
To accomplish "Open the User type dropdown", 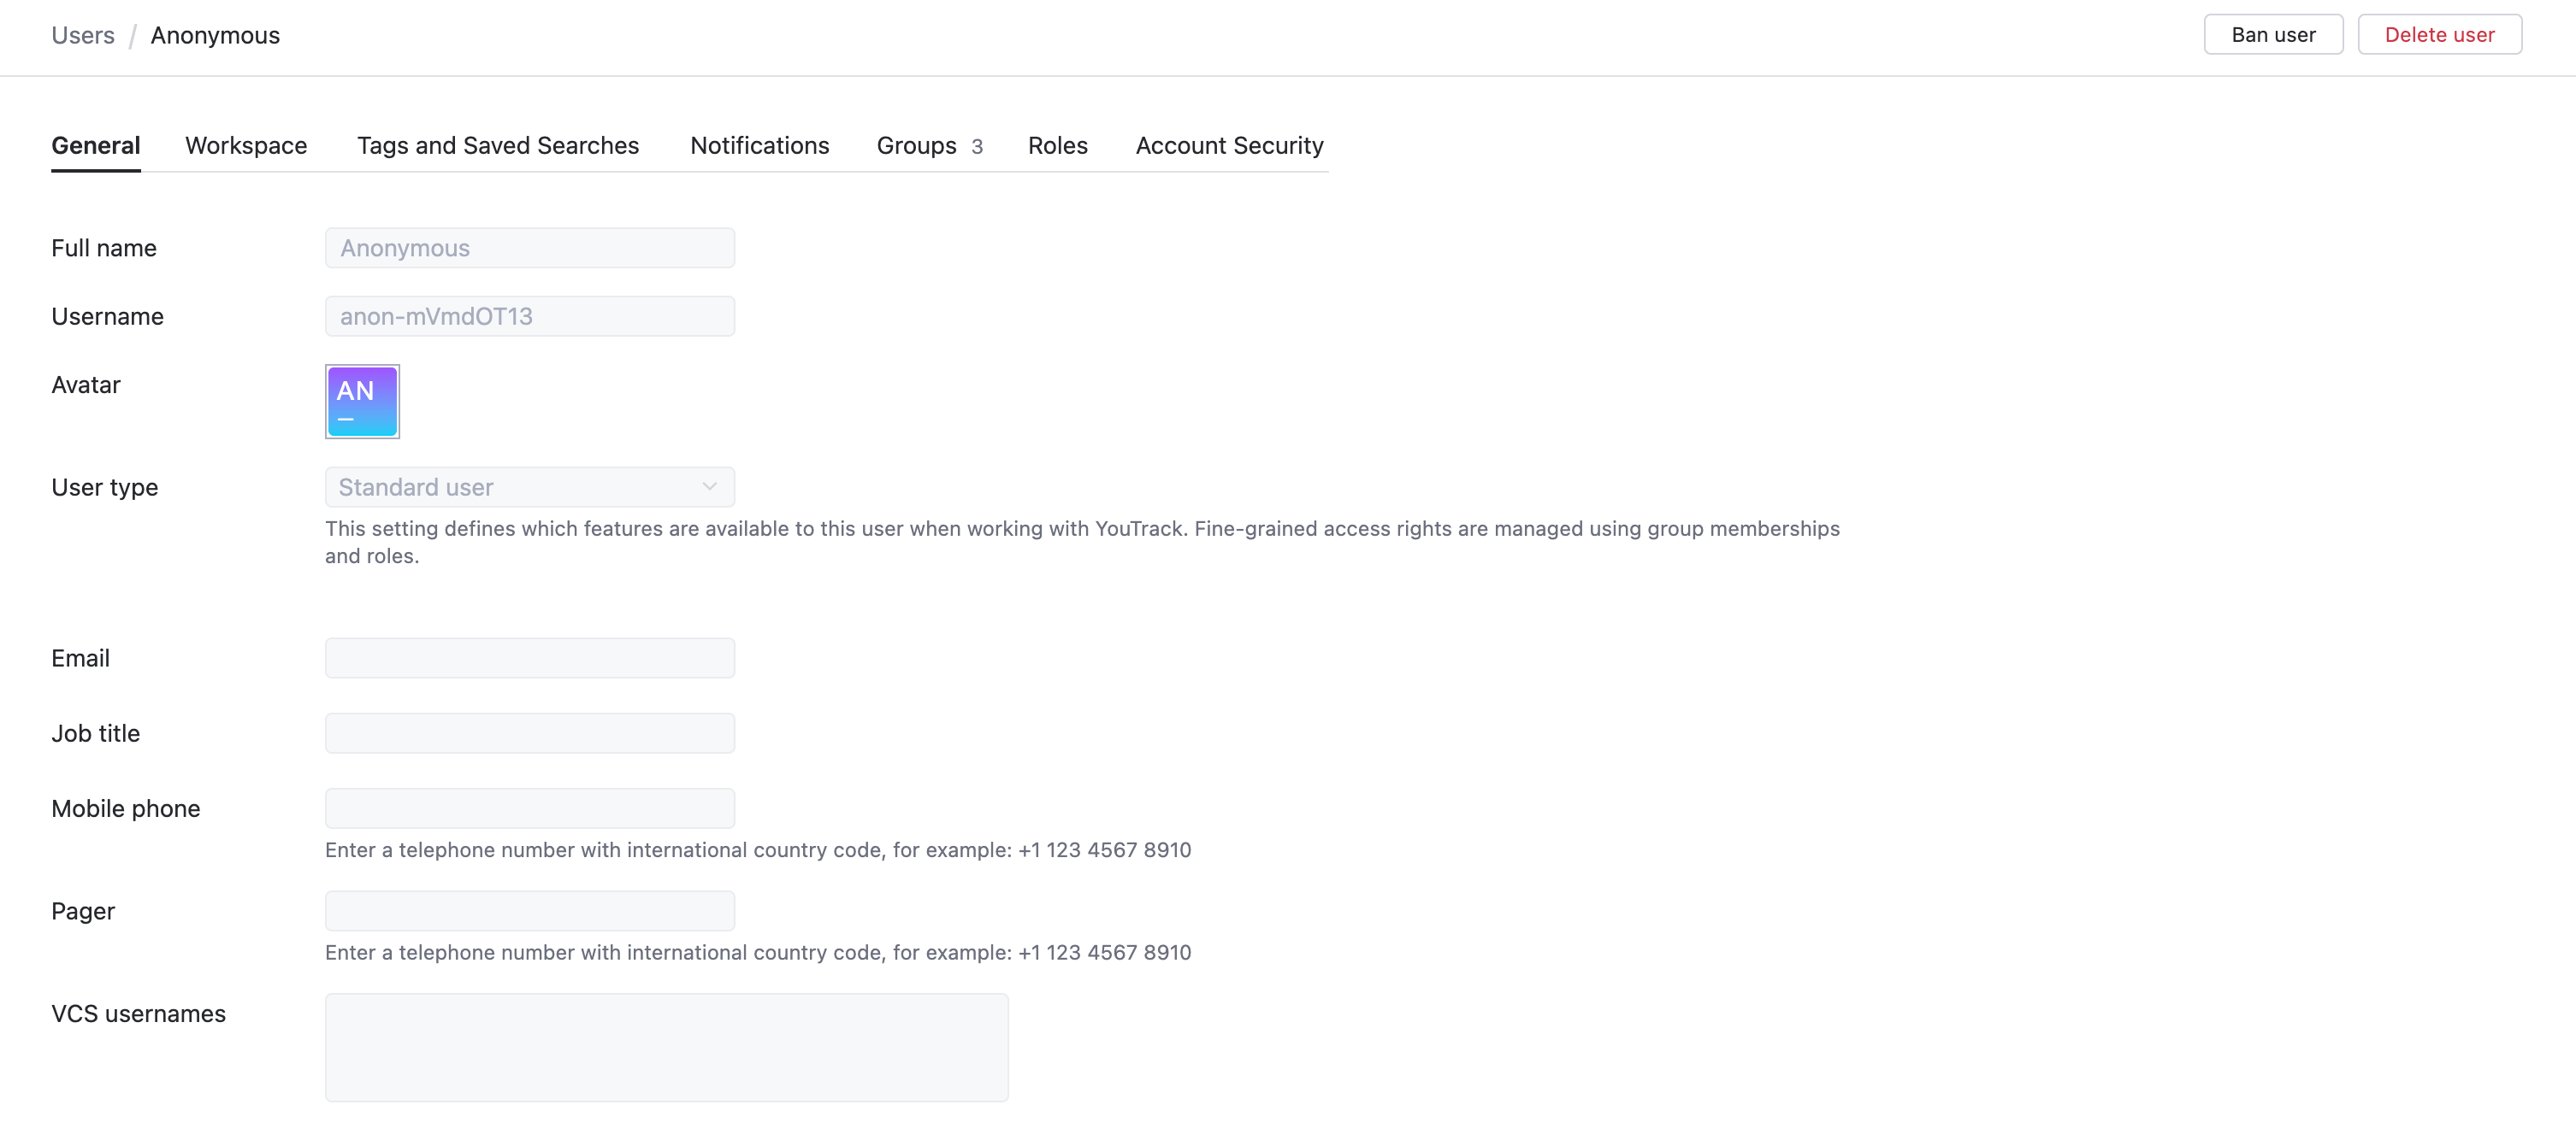I will tap(530, 486).
